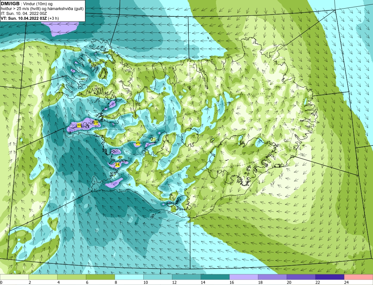Click the 12-14 m/s teal swatch
This screenshot has height=285, width=373.
pyautogui.click(x=186, y=277)
